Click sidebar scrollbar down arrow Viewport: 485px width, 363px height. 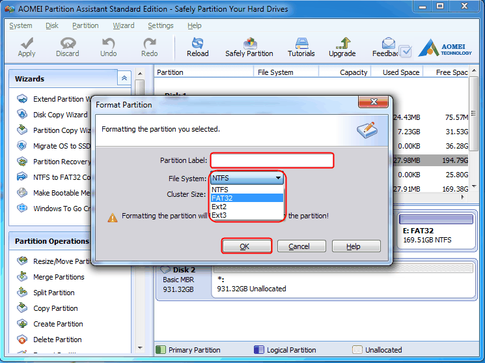140,348
